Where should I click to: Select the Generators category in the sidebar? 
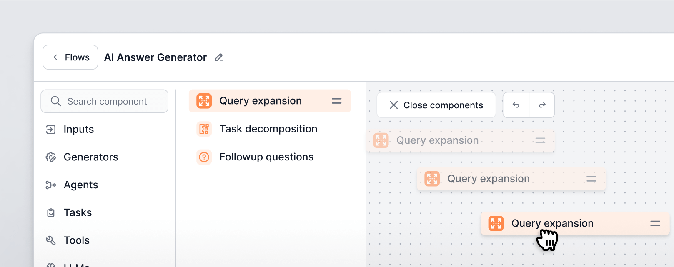click(x=91, y=157)
